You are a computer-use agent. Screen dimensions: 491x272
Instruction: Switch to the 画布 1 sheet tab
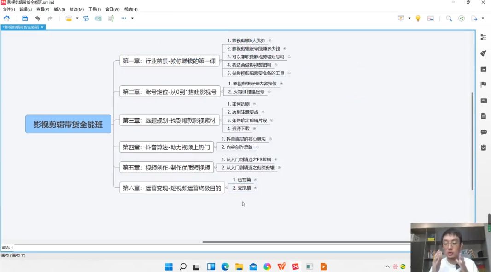pos(7,248)
